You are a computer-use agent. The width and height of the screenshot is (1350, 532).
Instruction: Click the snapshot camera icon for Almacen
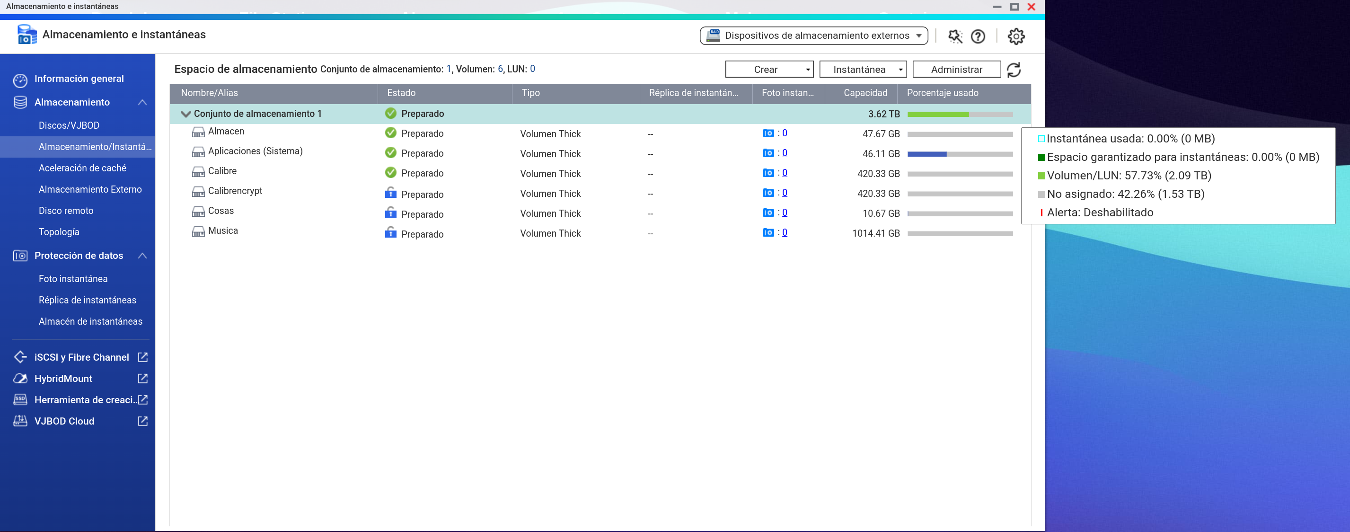(x=768, y=133)
